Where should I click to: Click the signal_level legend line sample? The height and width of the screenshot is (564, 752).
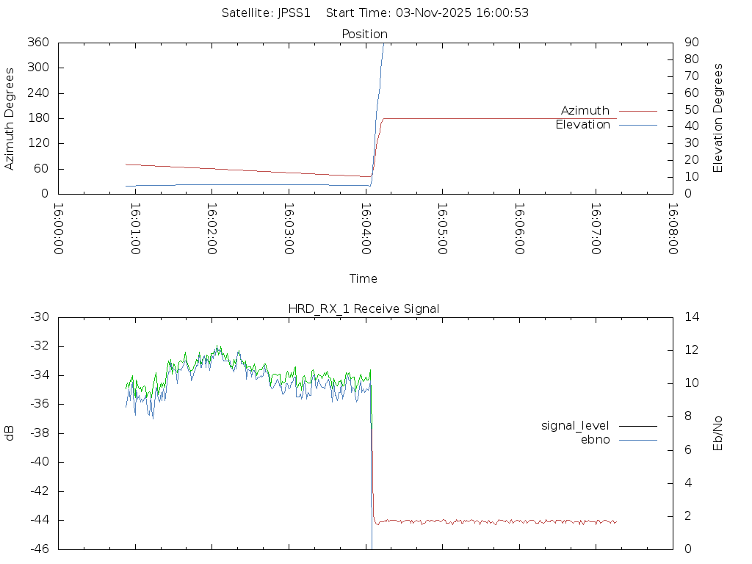click(x=637, y=426)
